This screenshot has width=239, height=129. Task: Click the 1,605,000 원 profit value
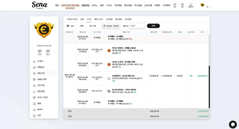(202, 76)
